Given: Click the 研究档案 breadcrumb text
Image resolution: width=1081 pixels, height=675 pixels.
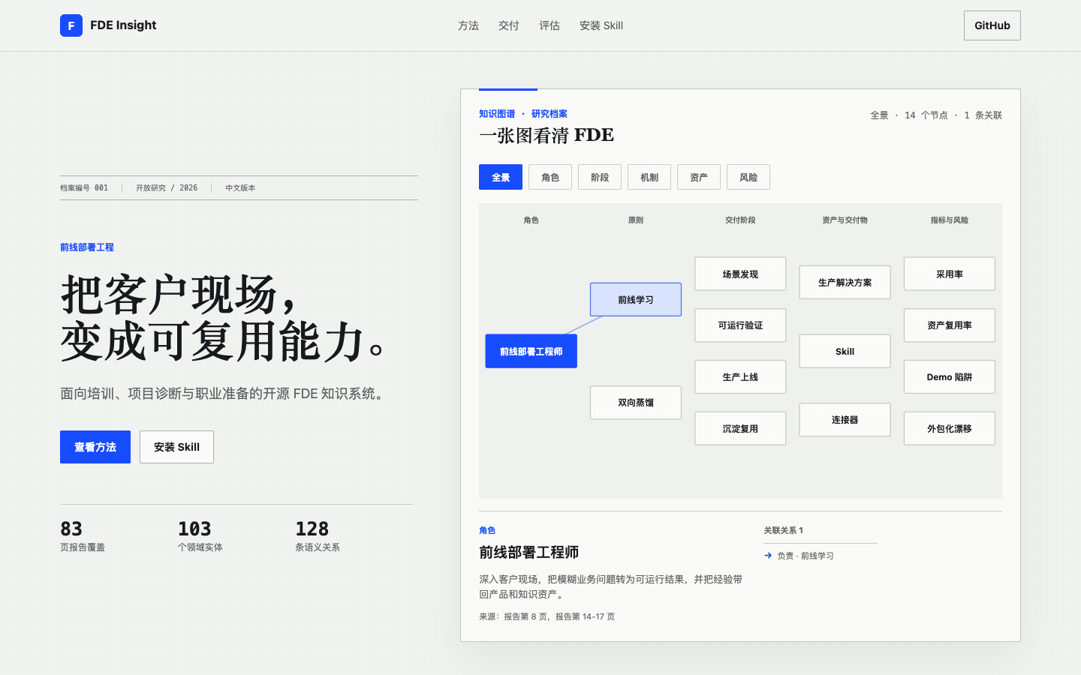Looking at the screenshot, I should tap(550, 114).
